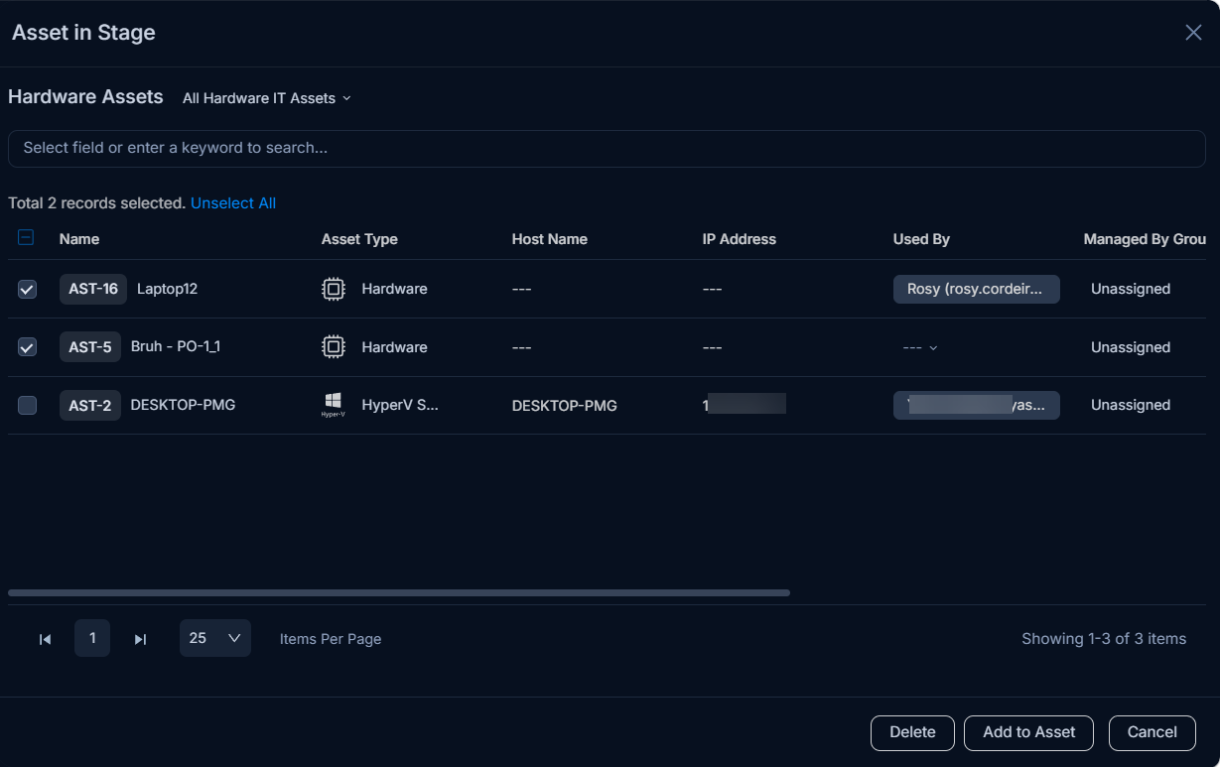Click the Showing 1-3 of 3 items text

point(1104,639)
